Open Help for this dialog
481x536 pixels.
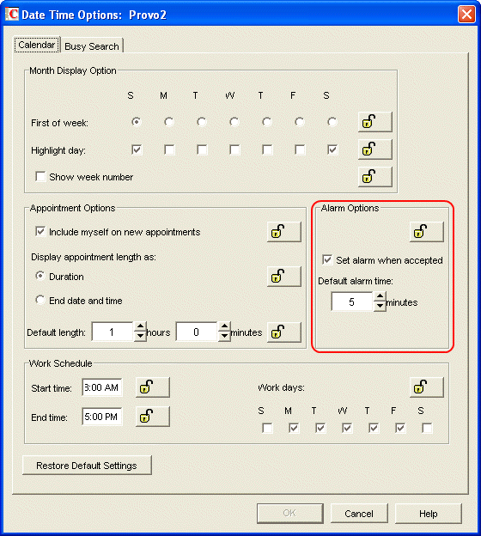(x=429, y=514)
